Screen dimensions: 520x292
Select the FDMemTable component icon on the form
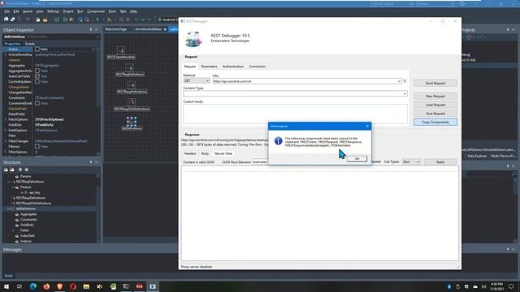(132, 121)
